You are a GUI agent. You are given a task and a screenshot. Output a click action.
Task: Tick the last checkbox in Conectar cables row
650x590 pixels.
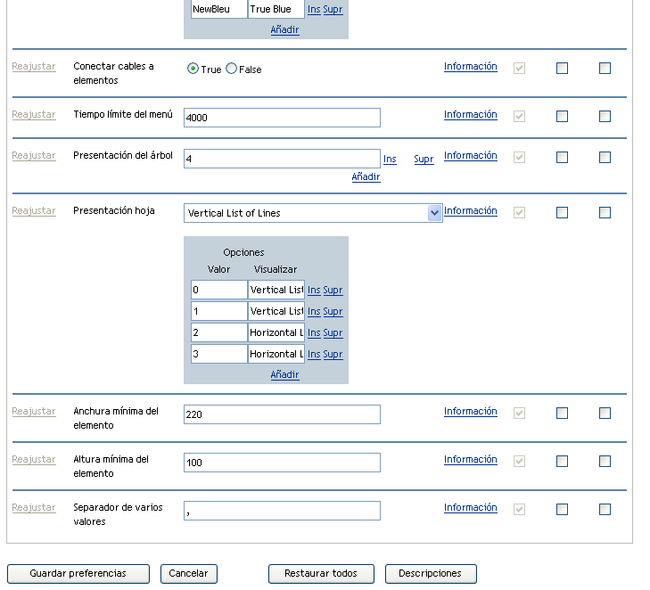605,68
